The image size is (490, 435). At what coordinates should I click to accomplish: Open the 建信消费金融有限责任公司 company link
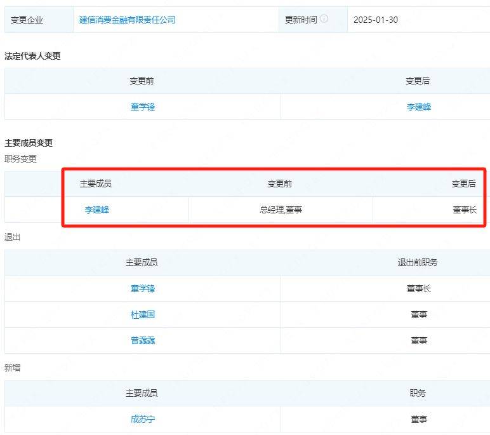[x=127, y=20]
